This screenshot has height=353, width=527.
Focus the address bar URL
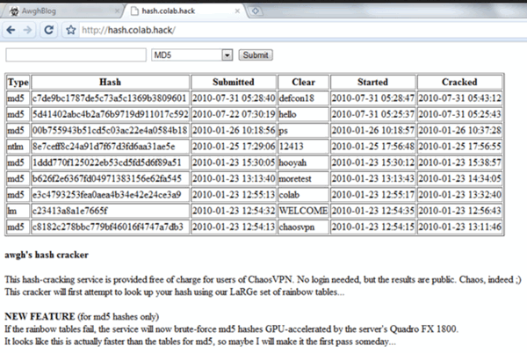127,30
